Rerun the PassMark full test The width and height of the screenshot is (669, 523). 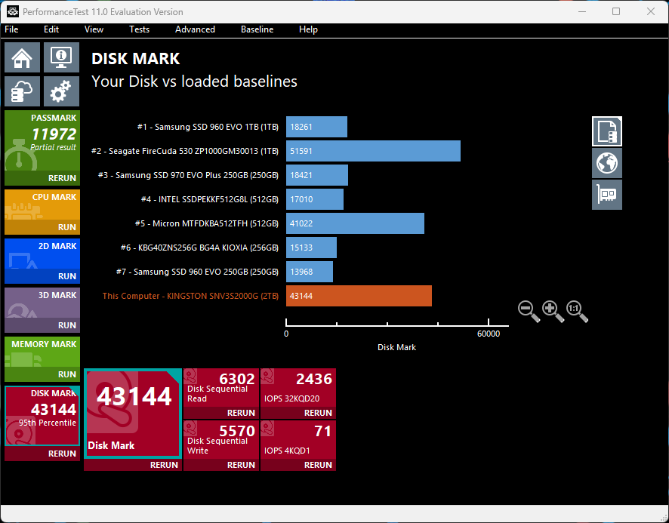click(x=42, y=178)
